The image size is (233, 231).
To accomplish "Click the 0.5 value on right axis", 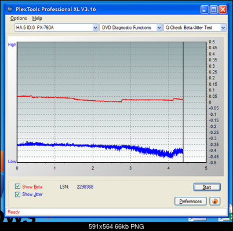I will coord(212,42).
